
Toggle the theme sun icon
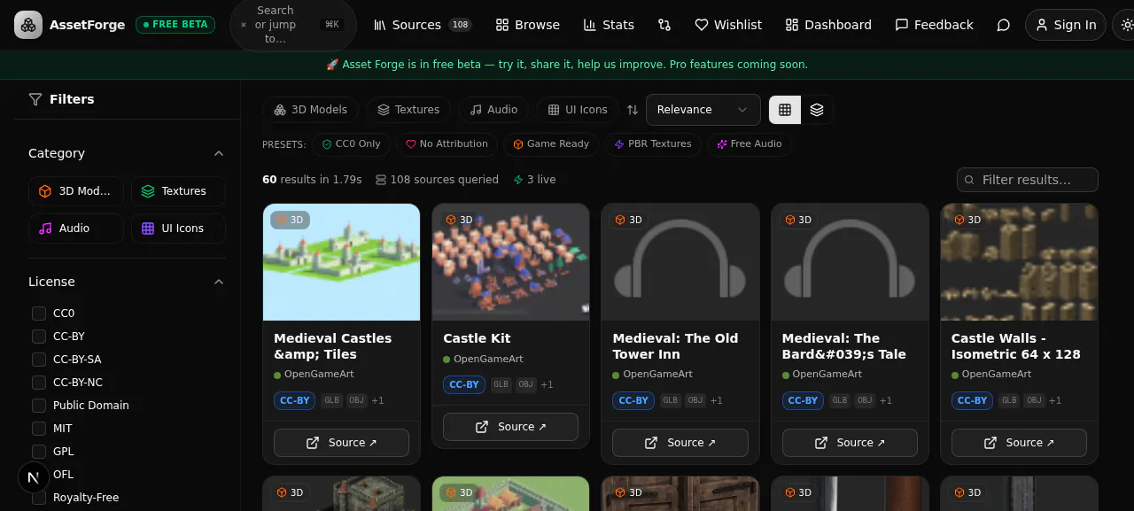pyautogui.click(x=1126, y=25)
